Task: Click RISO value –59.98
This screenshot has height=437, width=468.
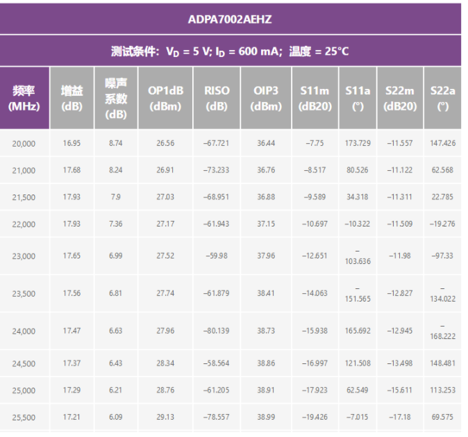Action: coord(217,256)
